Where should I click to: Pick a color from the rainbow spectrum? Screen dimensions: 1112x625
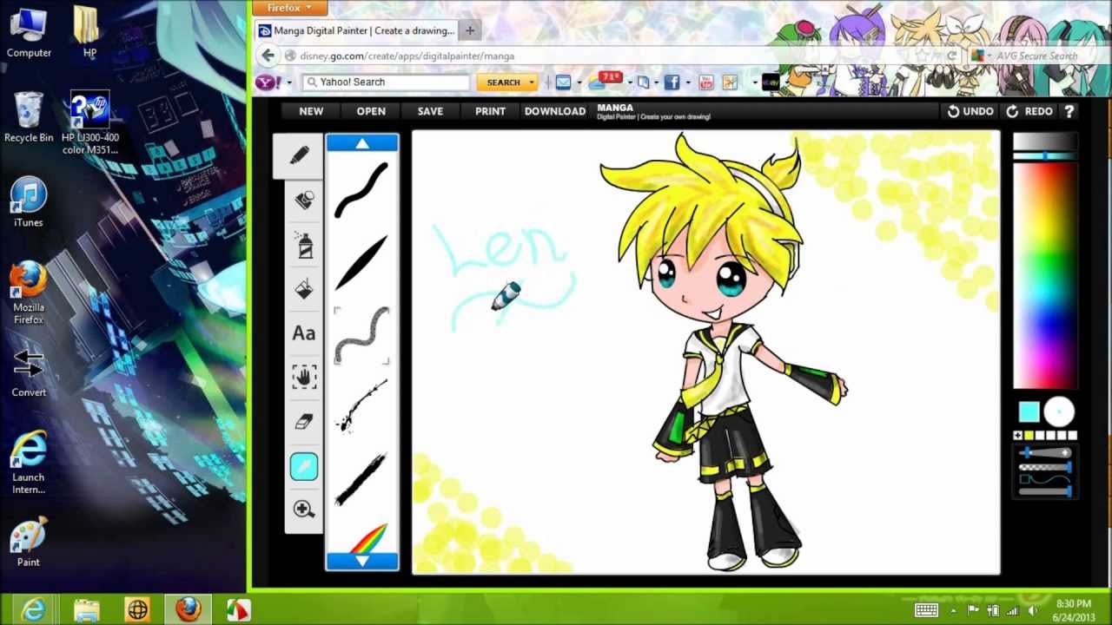coord(1045,276)
